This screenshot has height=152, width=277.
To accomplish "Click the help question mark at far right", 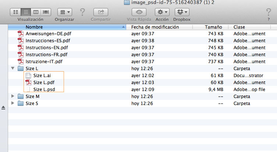I will 269,12.
